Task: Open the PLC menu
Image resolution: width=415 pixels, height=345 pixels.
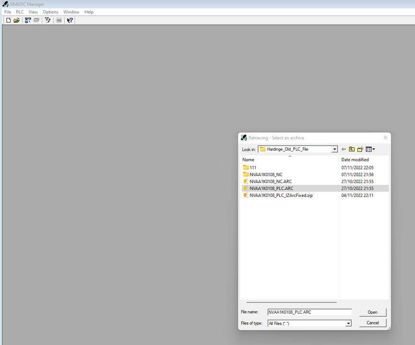Action: tap(20, 12)
